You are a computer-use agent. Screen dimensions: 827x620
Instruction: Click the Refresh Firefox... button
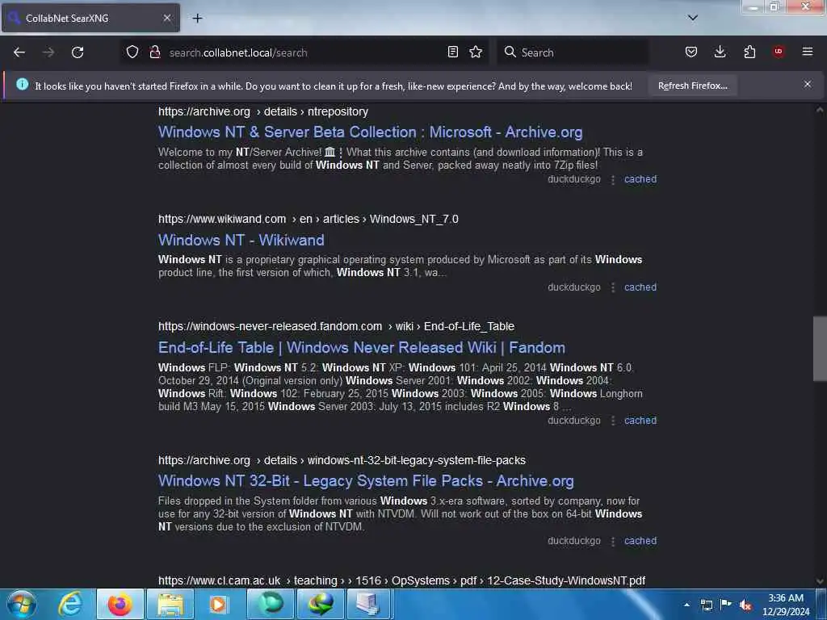pos(692,86)
